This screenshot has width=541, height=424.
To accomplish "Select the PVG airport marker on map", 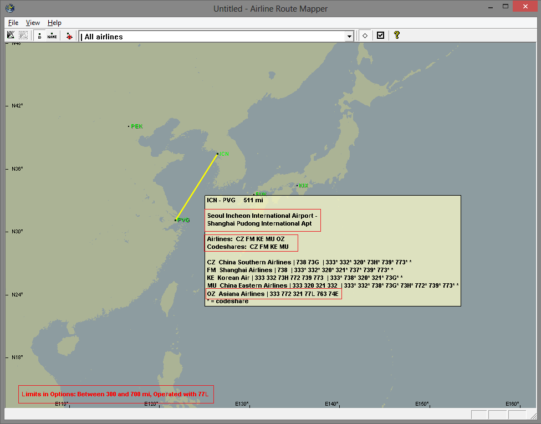I will tap(176, 220).
